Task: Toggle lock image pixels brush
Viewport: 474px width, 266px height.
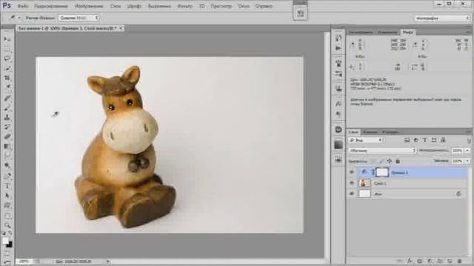Action: pyautogui.click(x=381, y=161)
